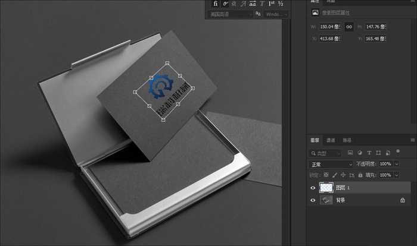Click the lock all padlock icon
Viewport: 417px width, 246px height.
tap(359, 175)
